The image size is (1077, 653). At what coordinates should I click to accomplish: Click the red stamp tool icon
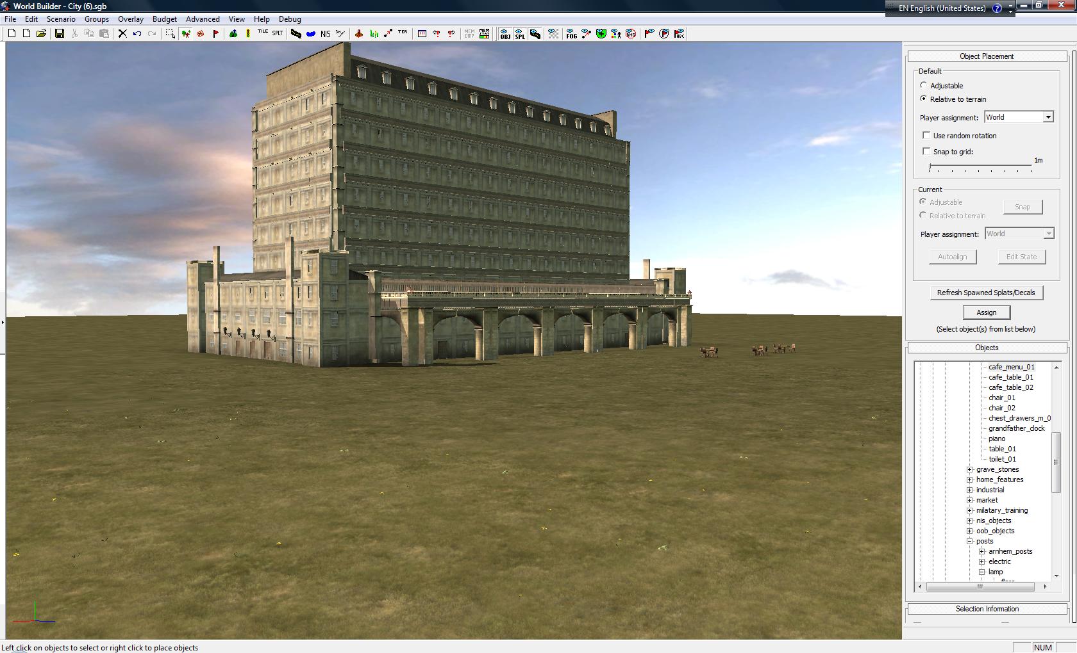[201, 34]
